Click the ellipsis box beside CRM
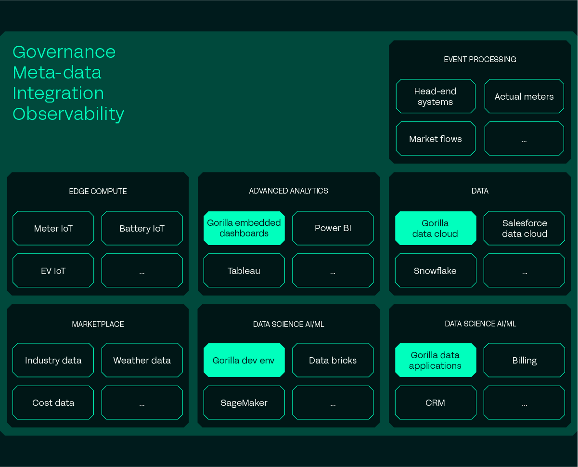The image size is (578, 467). coord(525,402)
